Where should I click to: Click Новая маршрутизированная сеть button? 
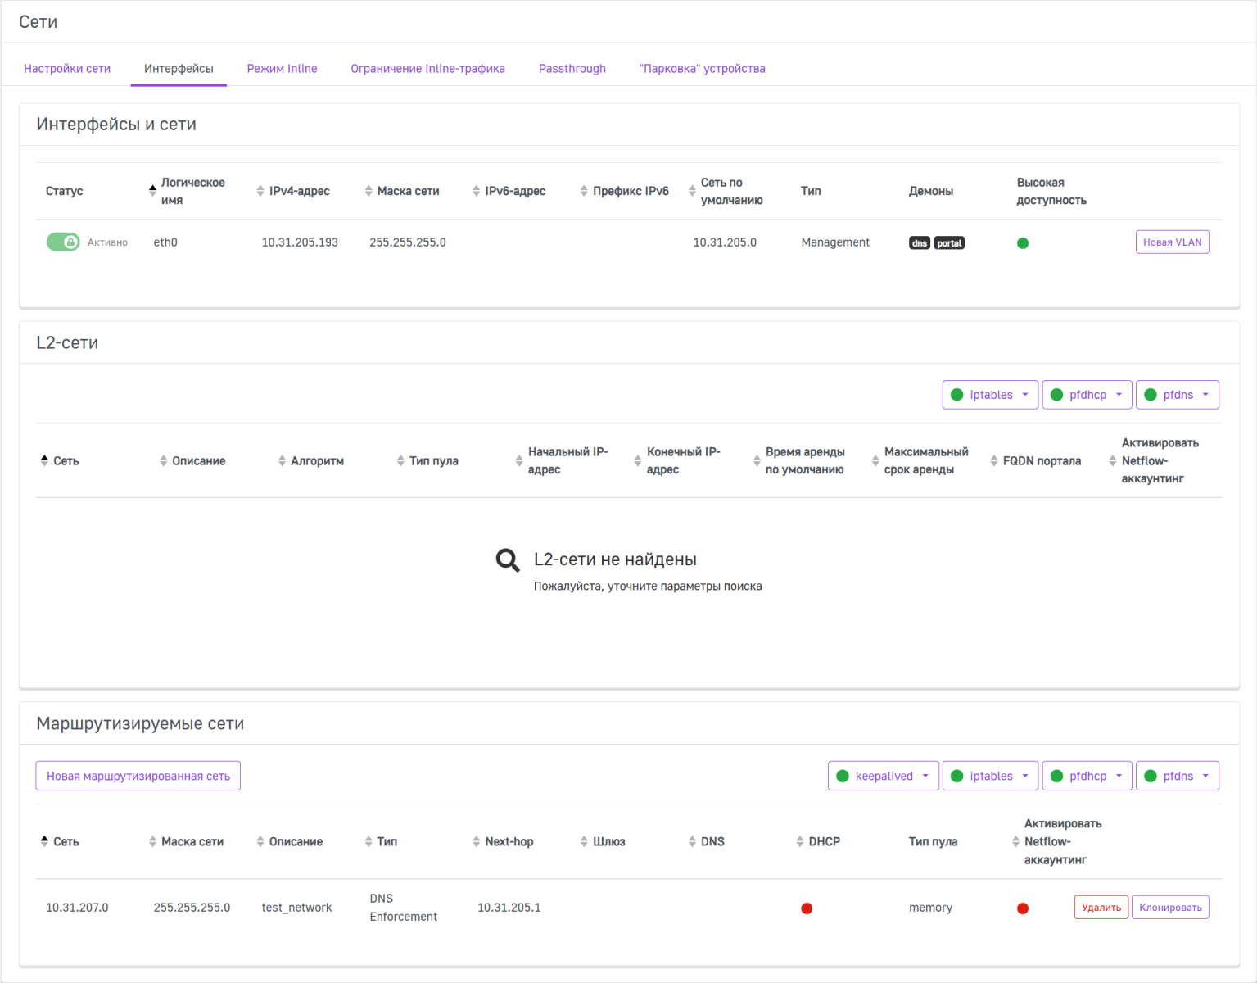(138, 777)
